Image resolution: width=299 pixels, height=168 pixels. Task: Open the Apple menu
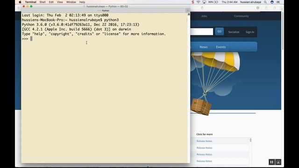(20, 2)
